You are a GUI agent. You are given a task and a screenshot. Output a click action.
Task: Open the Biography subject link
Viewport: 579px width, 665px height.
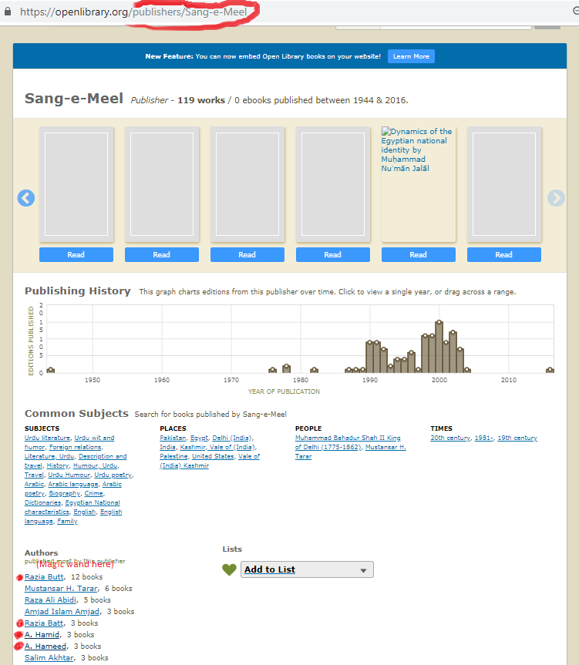point(65,494)
